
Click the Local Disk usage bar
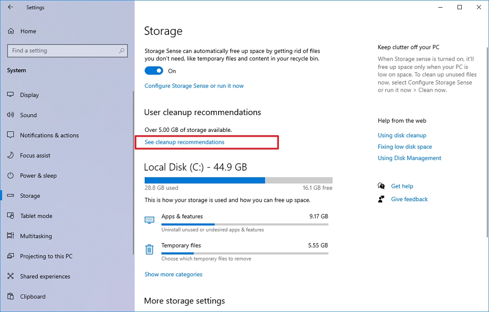pyautogui.click(x=239, y=180)
